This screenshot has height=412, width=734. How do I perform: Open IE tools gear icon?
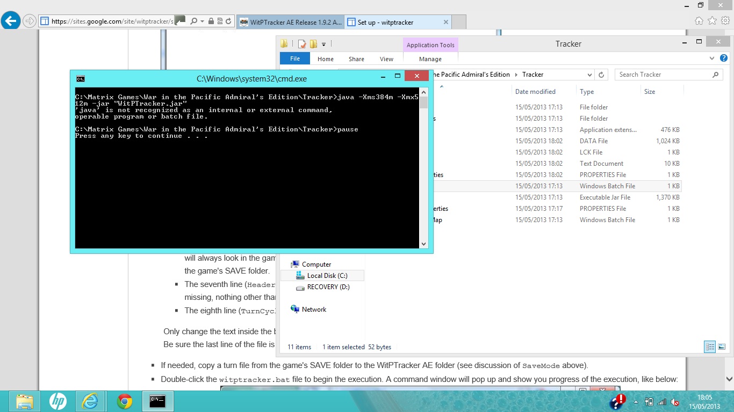725,21
